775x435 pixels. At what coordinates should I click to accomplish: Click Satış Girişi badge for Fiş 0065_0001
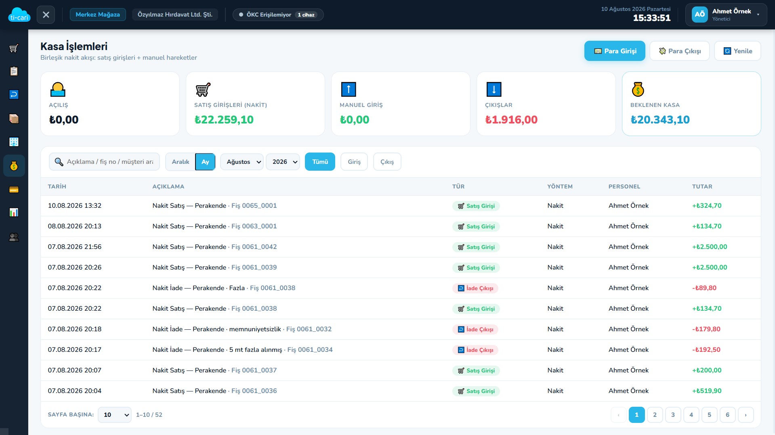[x=476, y=206]
